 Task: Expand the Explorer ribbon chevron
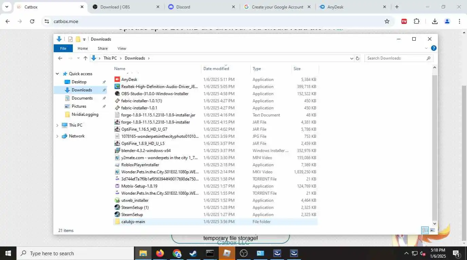pos(426,48)
